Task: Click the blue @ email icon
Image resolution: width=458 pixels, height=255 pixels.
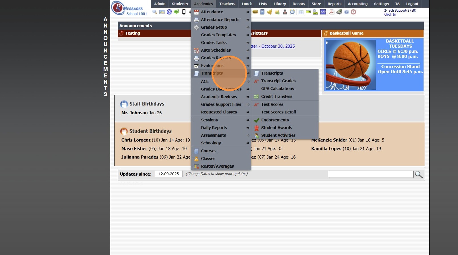Action: pyautogui.click(x=169, y=12)
